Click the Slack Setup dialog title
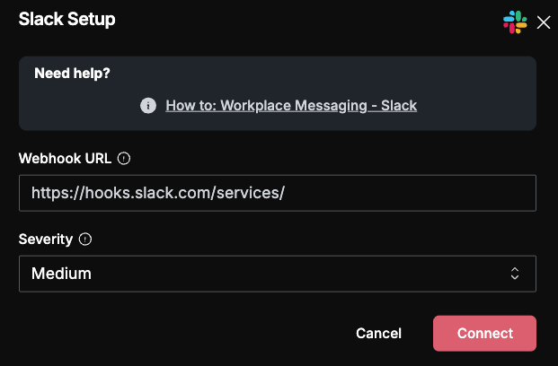558x366 pixels. [x=66, y=19]
